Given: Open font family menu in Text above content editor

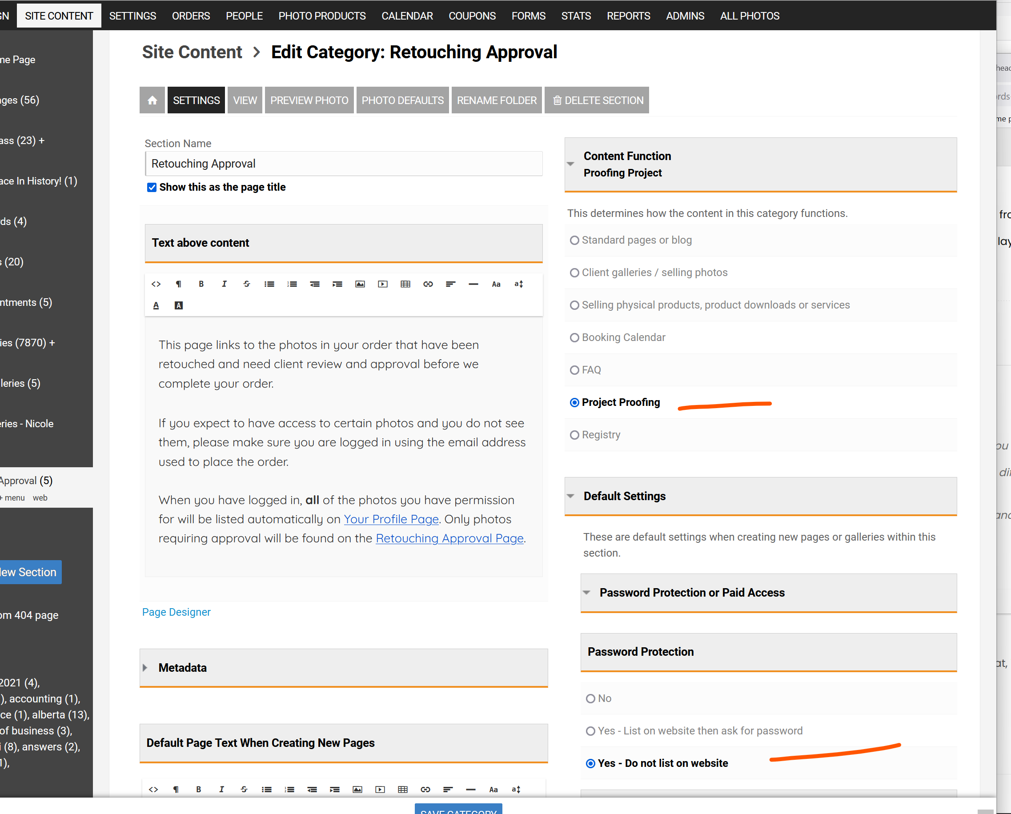Looking at the screenshot, I should 496,284.
